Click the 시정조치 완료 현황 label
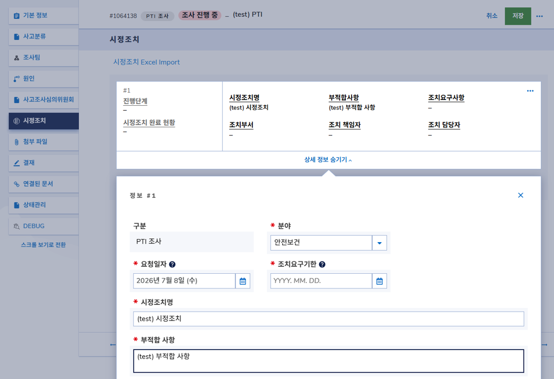Image resolution: width=554 pixels, height=379 pixels. coord(149,123)
